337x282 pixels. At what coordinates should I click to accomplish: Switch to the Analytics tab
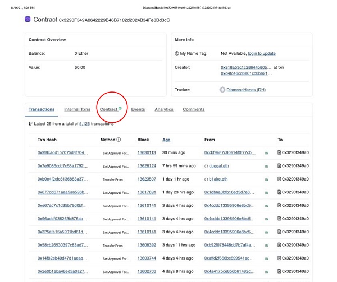(x=164, y=109)
